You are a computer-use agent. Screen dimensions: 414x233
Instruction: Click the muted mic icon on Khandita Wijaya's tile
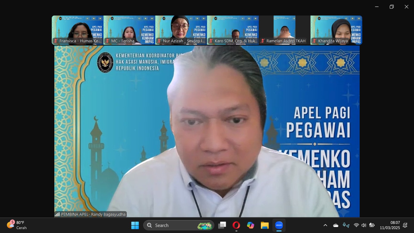tap(315, 41)
